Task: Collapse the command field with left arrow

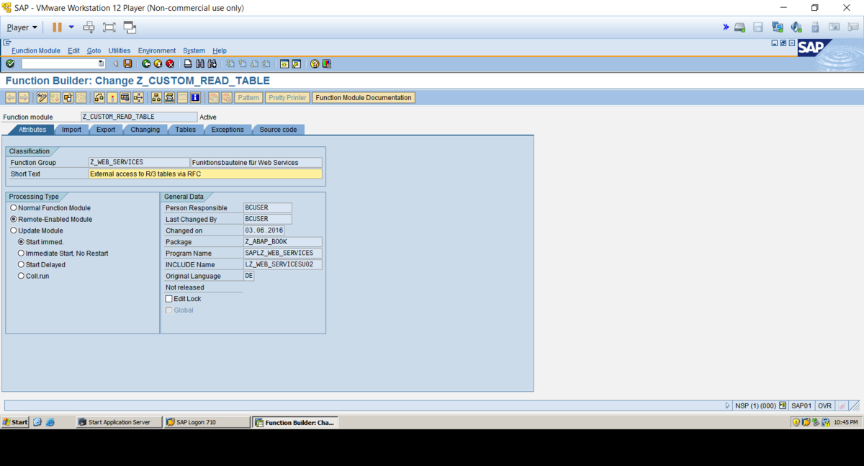Action: pos(115,64)
